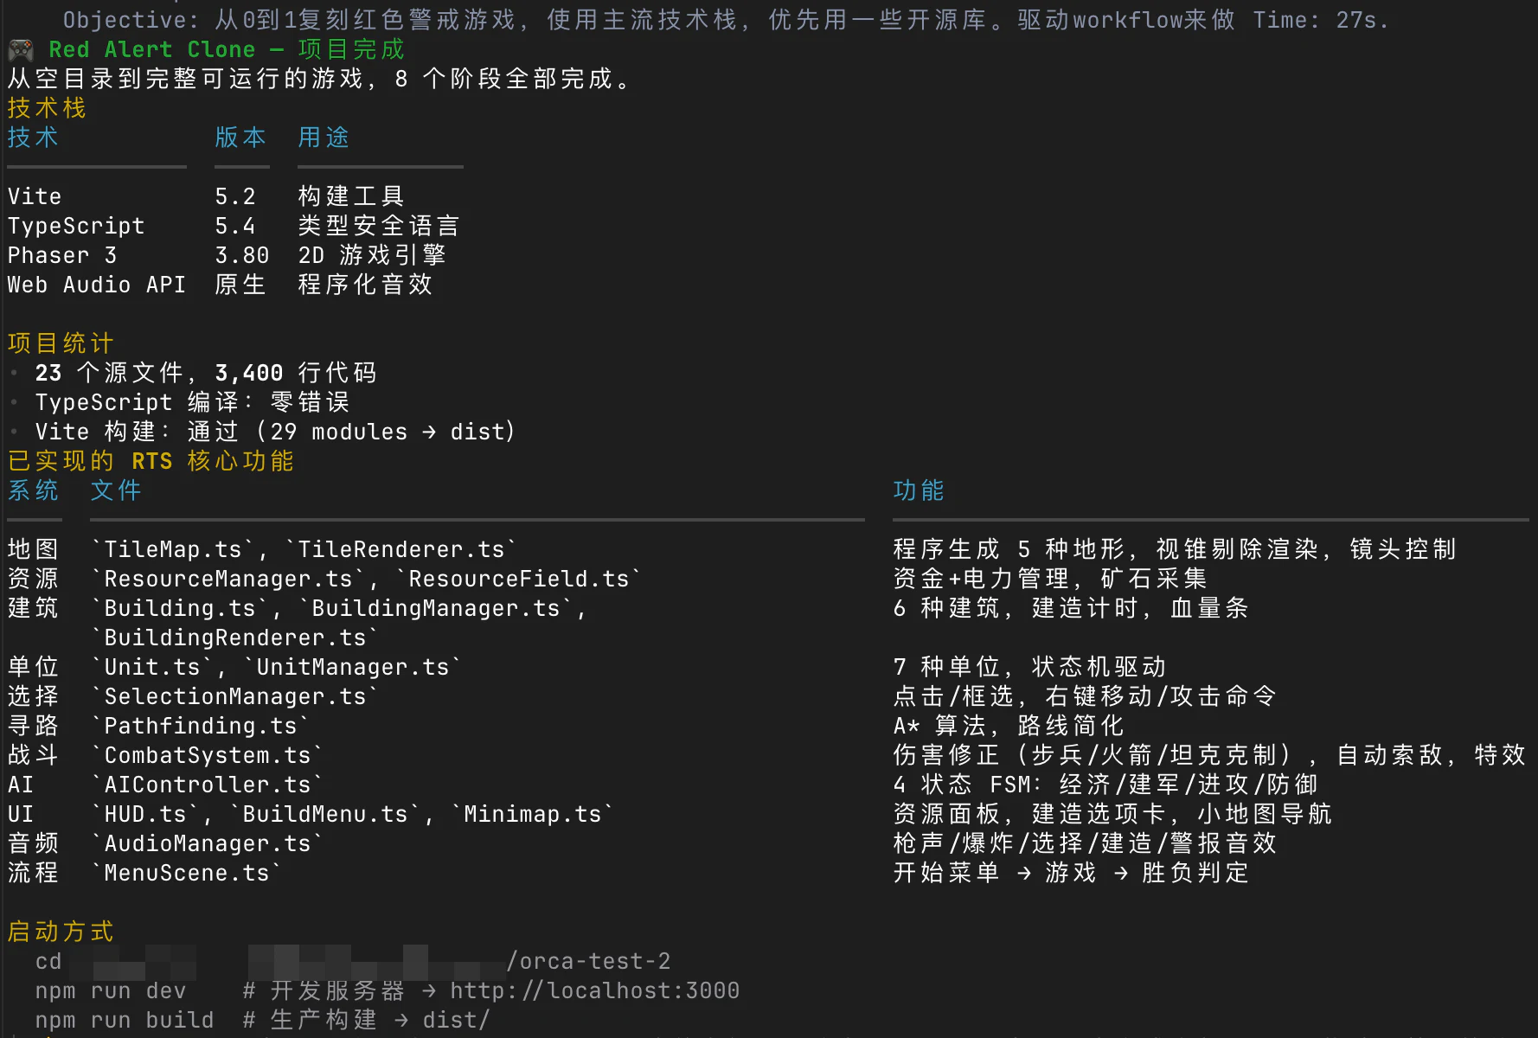Click the 项目统计 section heading
This screenshot has height=1038, width=1538.
coord(61,343)
